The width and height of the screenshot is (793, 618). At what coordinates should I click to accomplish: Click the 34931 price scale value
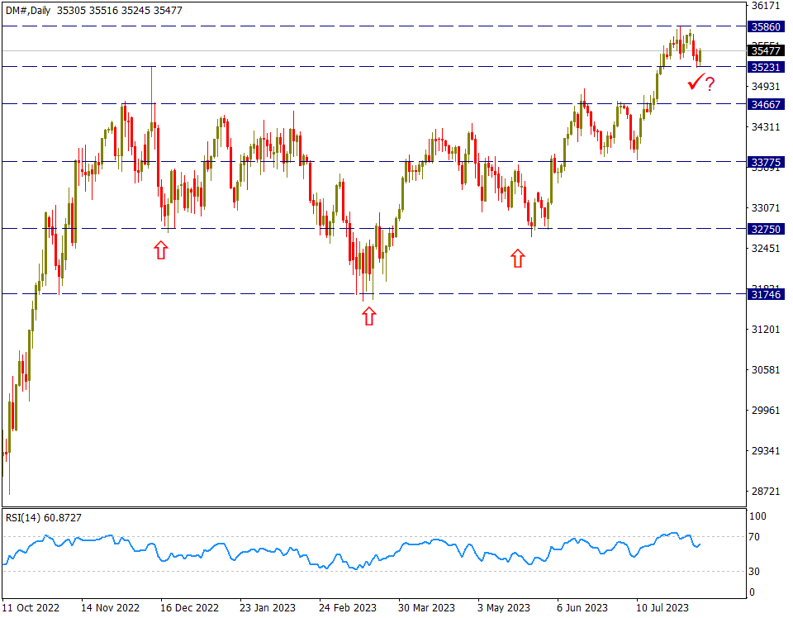tap(766, 87)
